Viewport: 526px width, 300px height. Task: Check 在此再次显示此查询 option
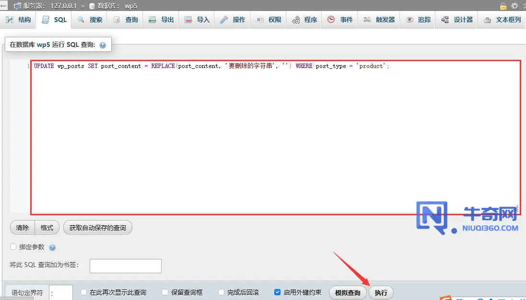point(84,292)
